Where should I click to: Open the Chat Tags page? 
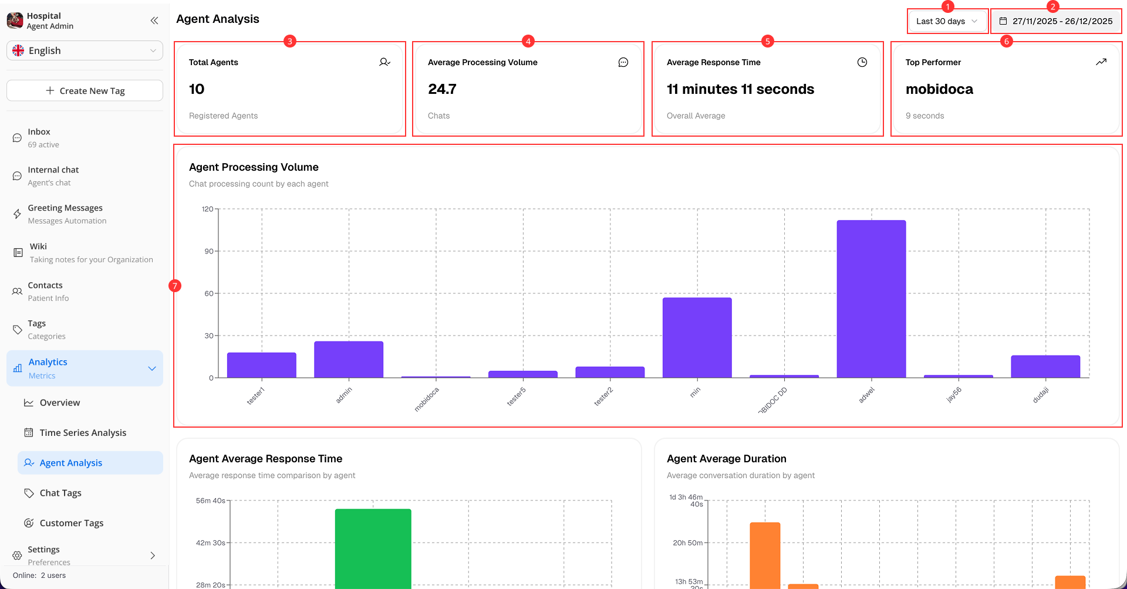tap(60, 493)
